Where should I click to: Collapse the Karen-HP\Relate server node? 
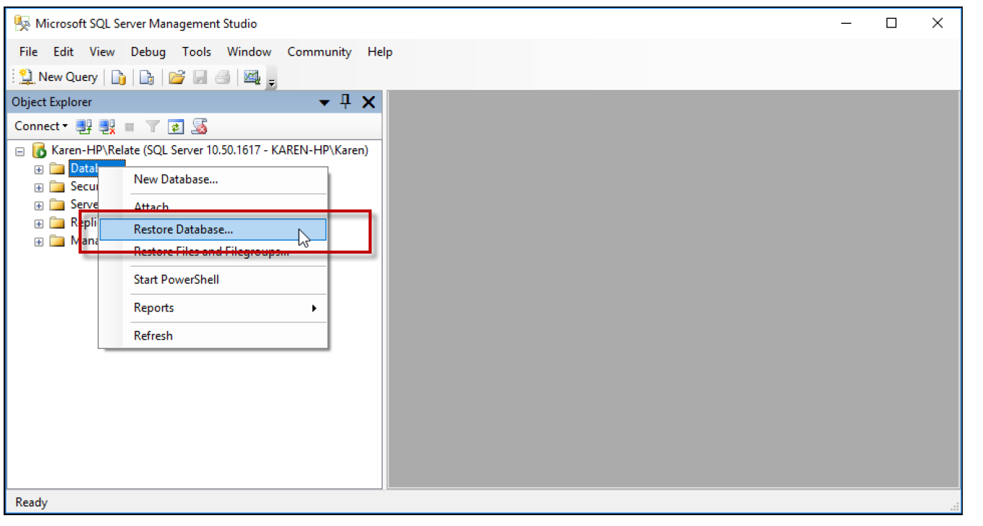pyautogui.click(x=20, y=151)
